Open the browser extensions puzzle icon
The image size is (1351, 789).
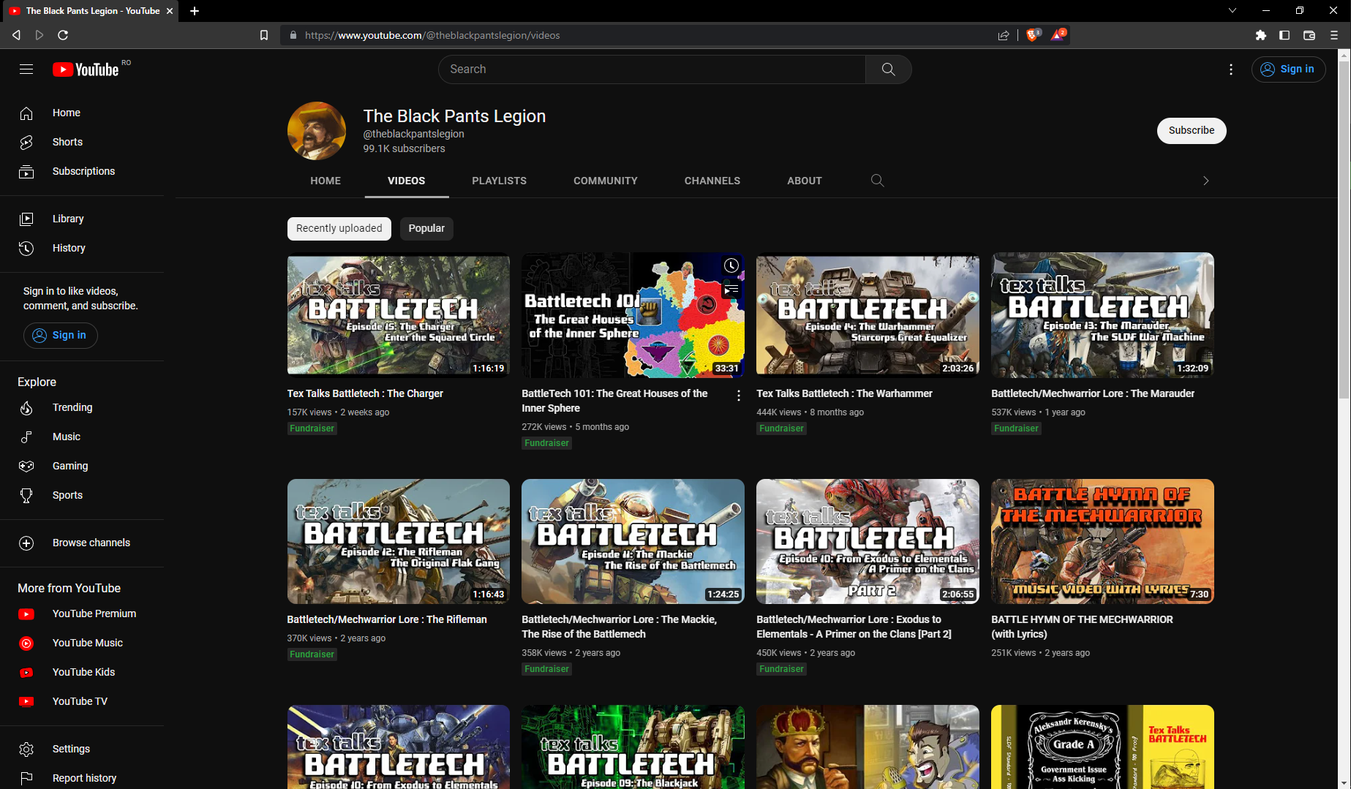(1261, 35)
